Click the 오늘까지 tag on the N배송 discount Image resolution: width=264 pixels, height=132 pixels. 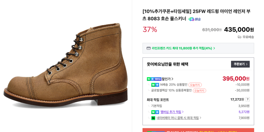[195, 85]
